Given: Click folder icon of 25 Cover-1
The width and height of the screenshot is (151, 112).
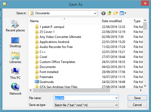Looking at the screenshot, I should (x=37, y=32).
